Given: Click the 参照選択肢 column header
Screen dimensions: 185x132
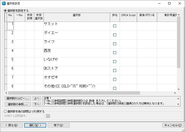Looking at the screenshot, I should [x=39, y=17].
